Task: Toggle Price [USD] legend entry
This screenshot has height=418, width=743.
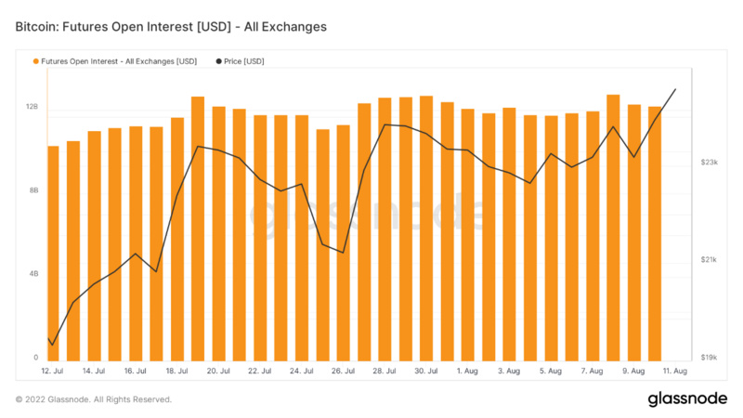Action: point(240,61)
